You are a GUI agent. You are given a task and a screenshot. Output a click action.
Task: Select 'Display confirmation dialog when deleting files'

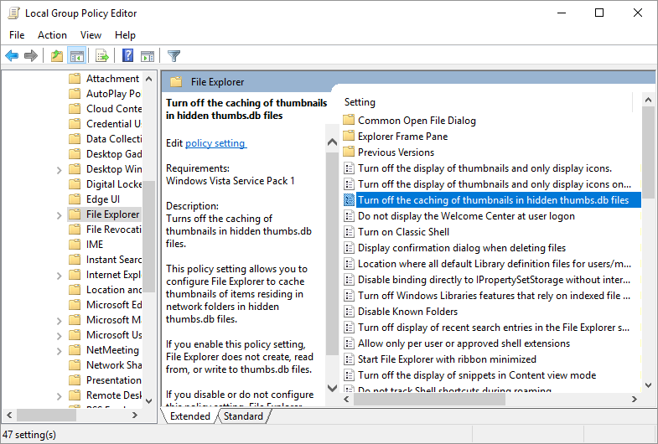pyautogui.click(x=462, y=248)
